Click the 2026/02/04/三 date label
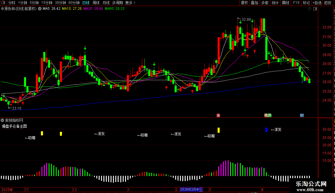 click(191, 189)
